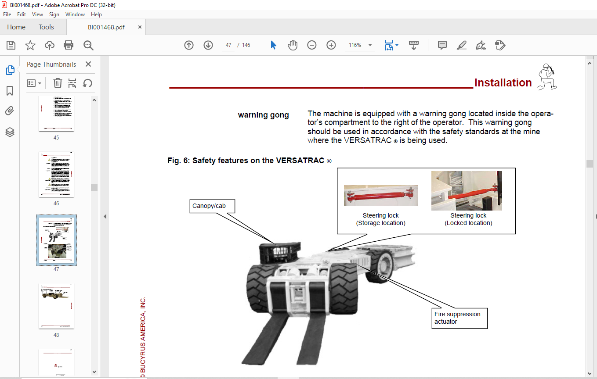Click document scrollbar up arrow
The width and height of the screenshot is (597, 379).
(590, 63)
